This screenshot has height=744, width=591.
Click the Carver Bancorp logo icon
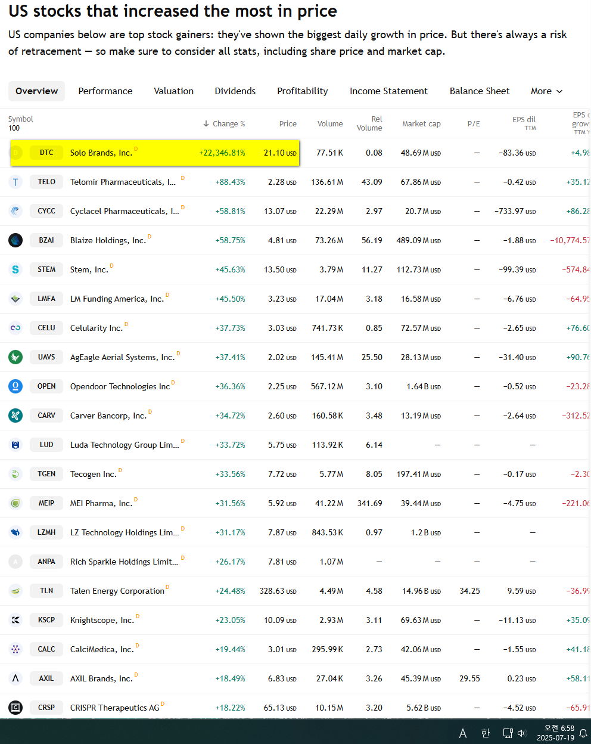[15, 416]
